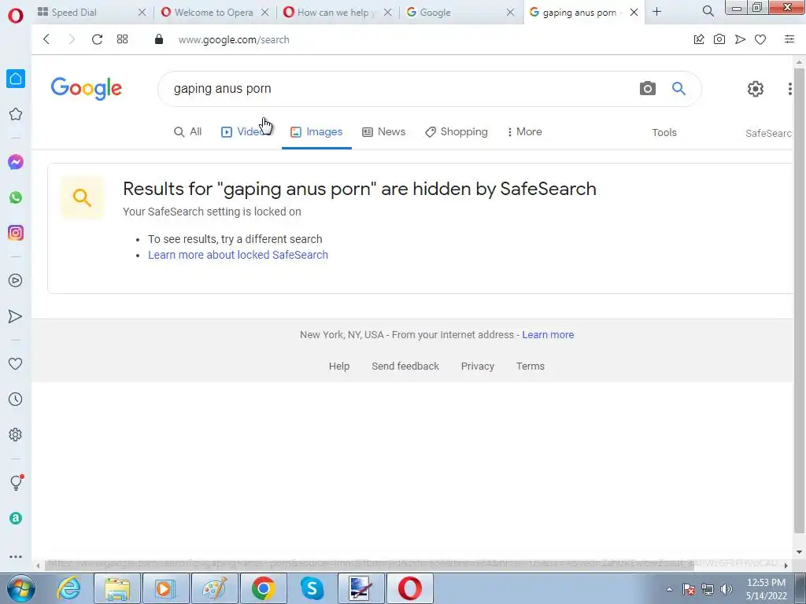The height and width of the screenshot is (604, 806).
Task: Expand the Tools filter options
Action: click(664, 132)
